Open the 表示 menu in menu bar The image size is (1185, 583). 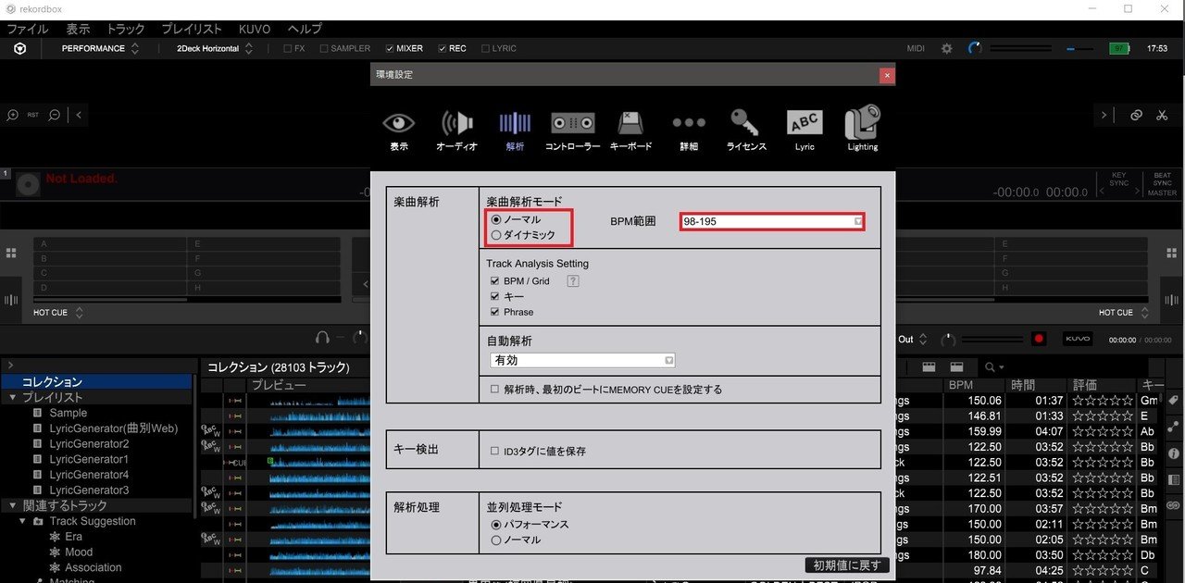[78, 29]
